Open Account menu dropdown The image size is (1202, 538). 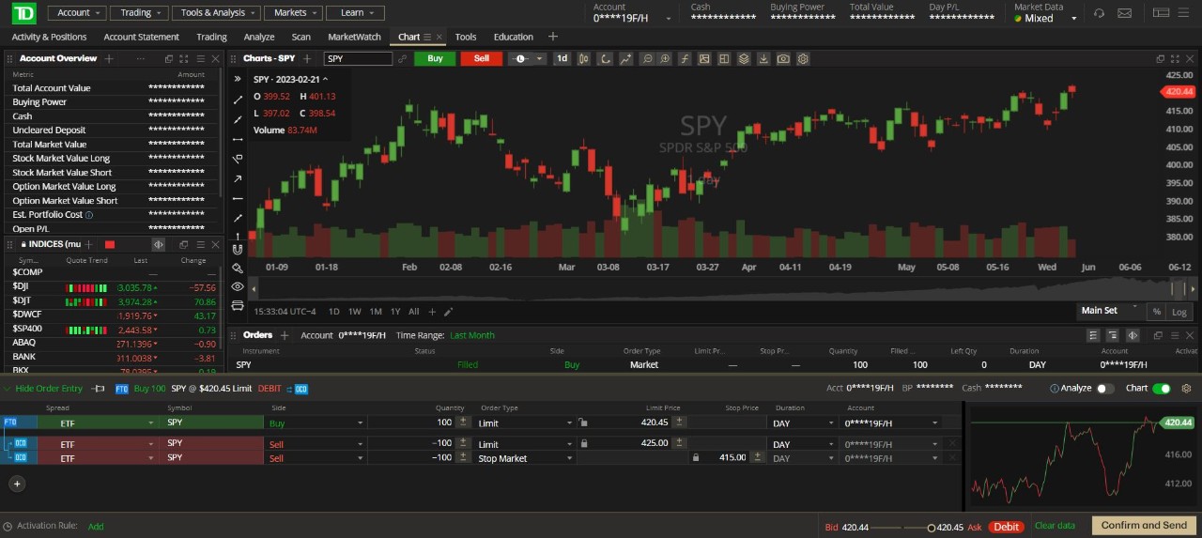coord(76,13)
